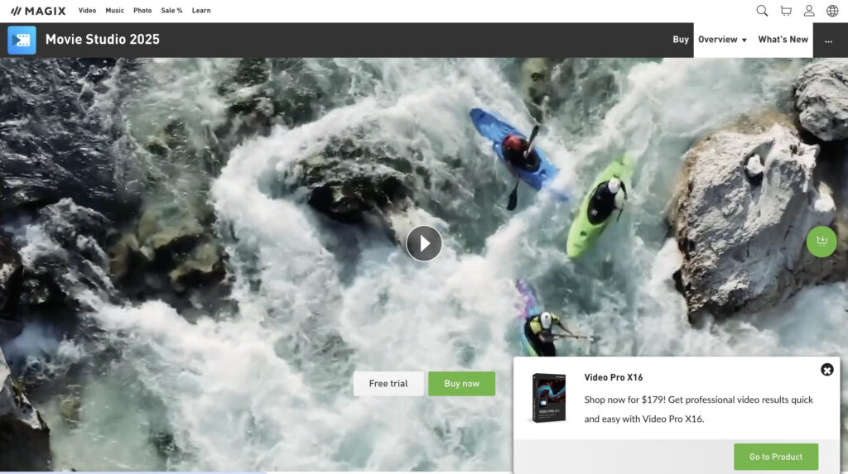Open the Photo menu
This screenshot has height=474, width=848.
pyautogui.click(x=142, y=11)
